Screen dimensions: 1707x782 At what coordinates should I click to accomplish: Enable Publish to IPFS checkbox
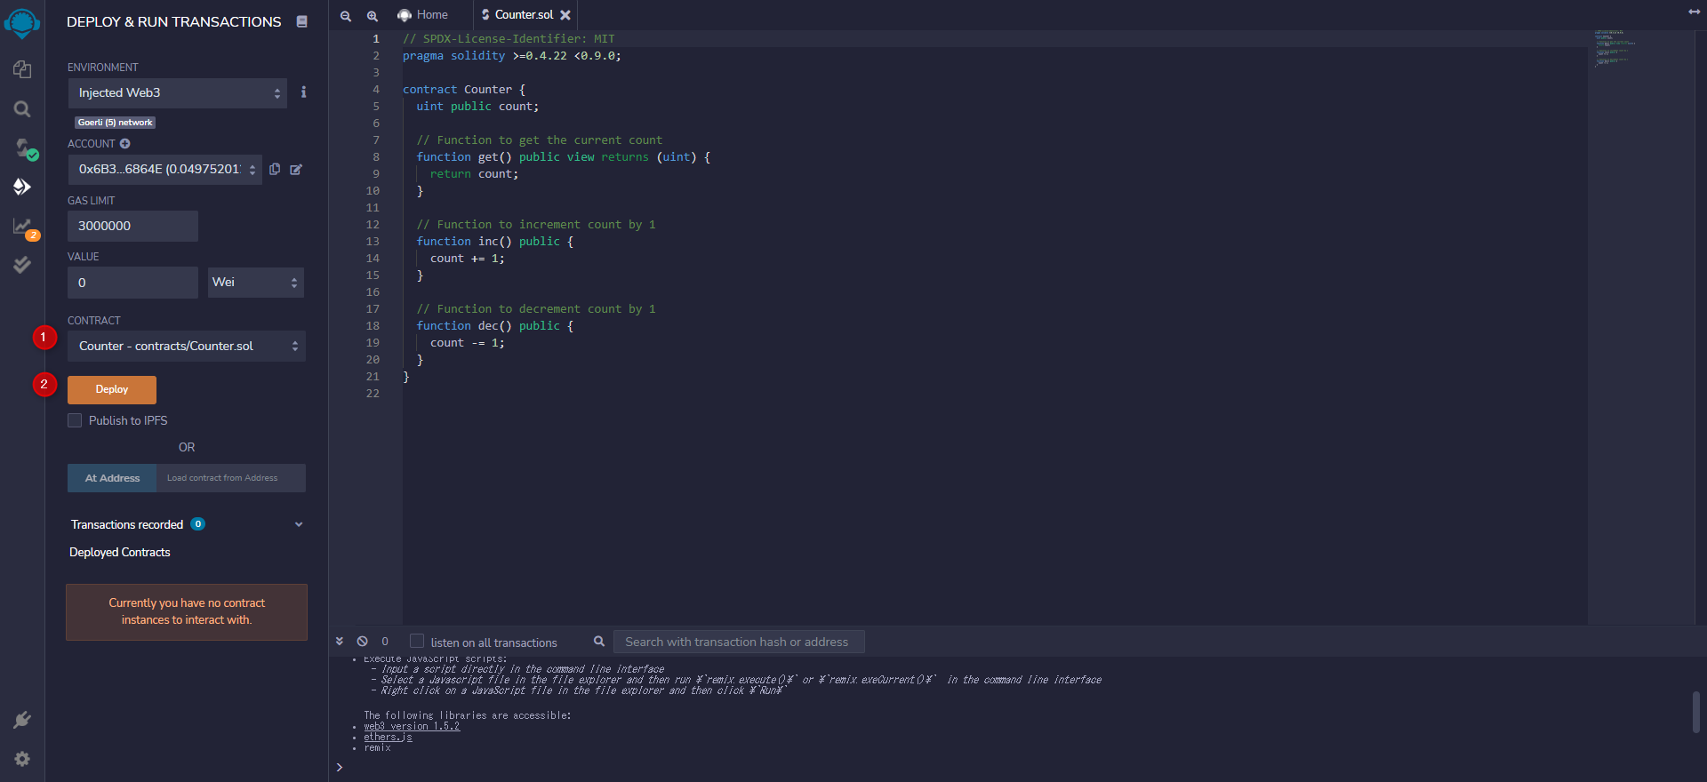point(75,420)
